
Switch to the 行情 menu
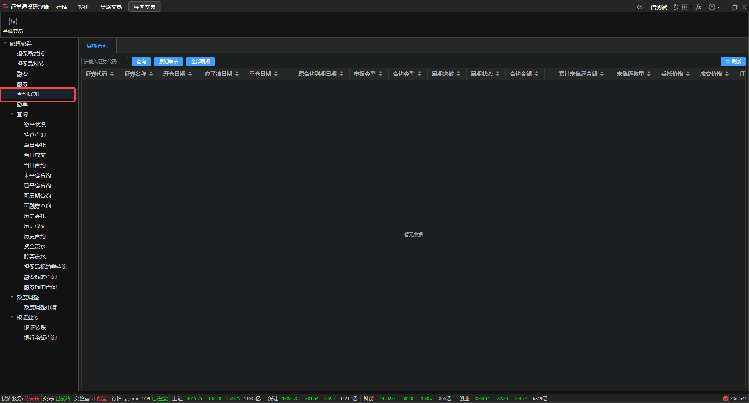point(62,7)
